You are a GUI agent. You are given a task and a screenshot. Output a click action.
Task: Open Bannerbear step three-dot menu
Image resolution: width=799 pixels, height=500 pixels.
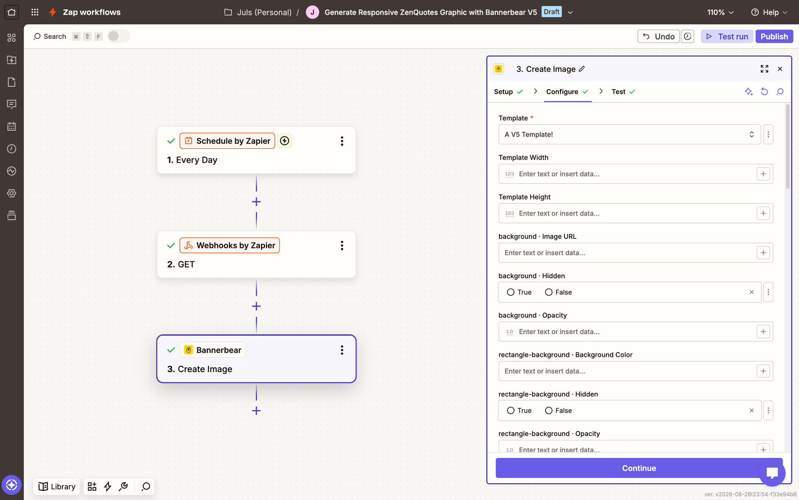tap(342, 350)
